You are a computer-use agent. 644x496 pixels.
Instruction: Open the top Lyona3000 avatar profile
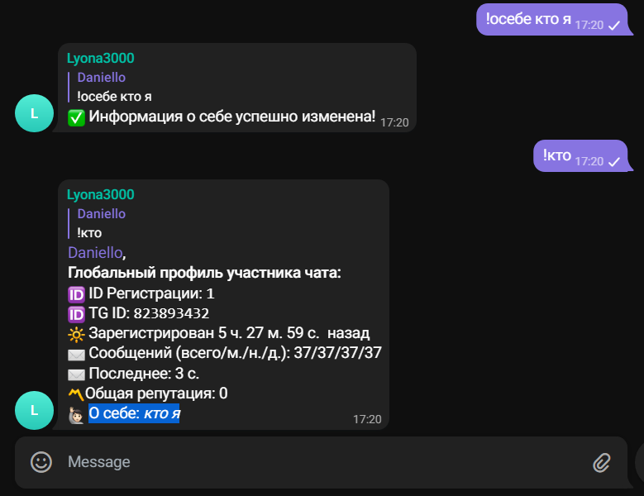34,113
